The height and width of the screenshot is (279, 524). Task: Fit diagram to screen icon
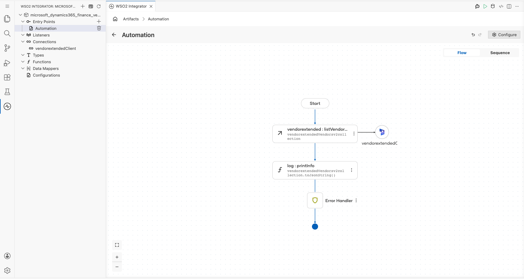pyautogui.click(x=117, y=245)
